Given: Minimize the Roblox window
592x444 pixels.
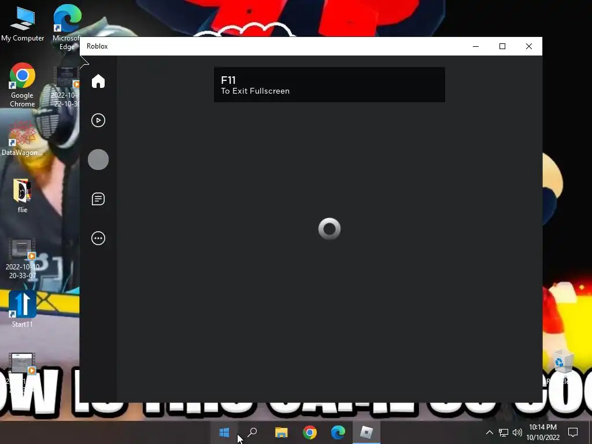Looking at the screenshot, I should click(x=476, y=46).
